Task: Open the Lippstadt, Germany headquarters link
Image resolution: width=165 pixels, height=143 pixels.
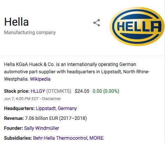Action: [x=56, y=109]
